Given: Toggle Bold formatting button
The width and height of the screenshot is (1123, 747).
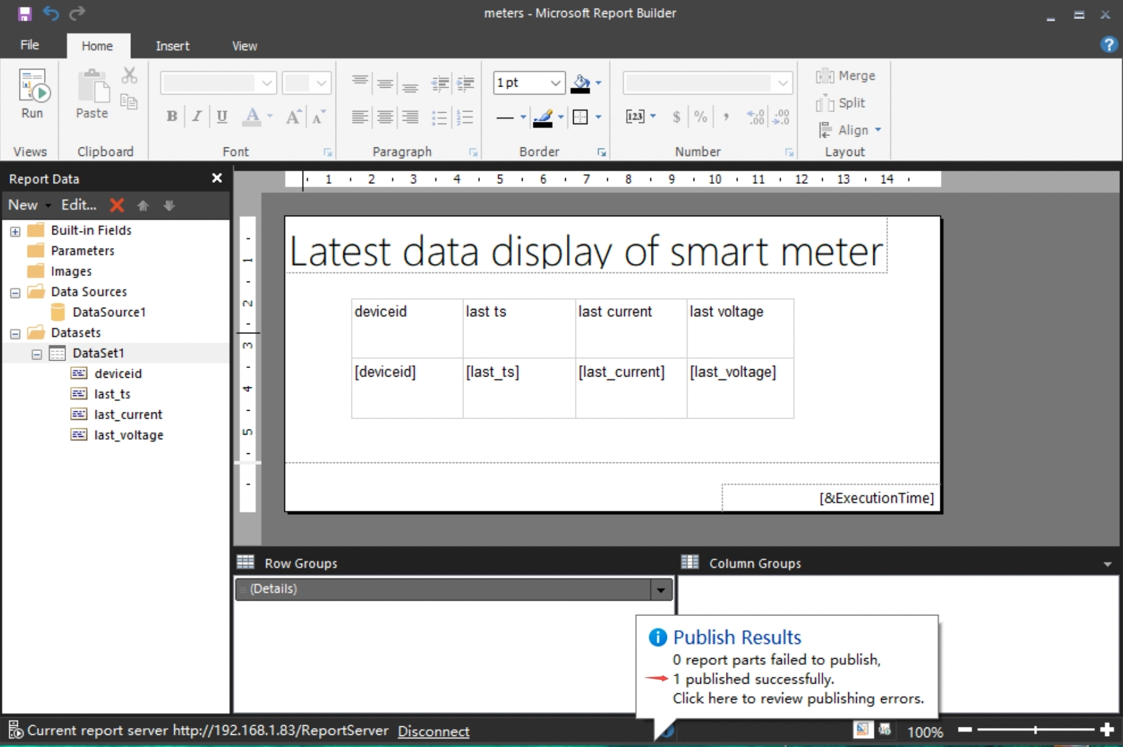Looking at the screenshot, I should [172, 116].
